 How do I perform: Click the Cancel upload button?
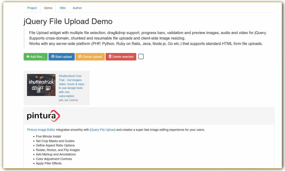90,57
